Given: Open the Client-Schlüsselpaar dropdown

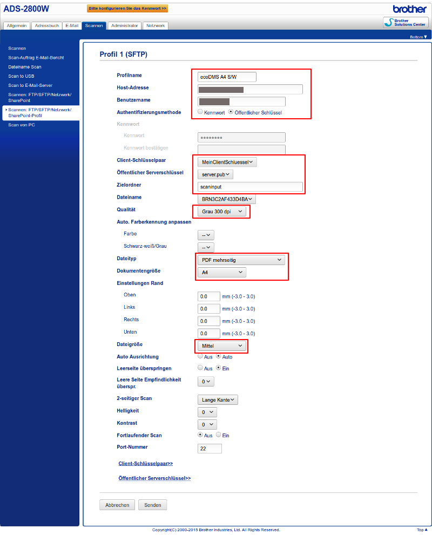Looking at the screenshot, I should [227, 162].
